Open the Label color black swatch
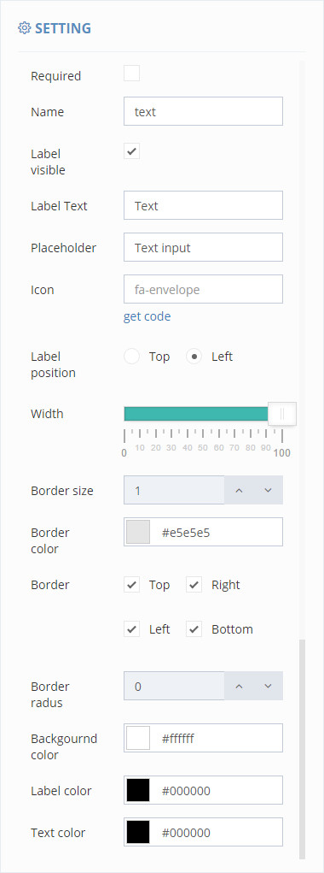The width and height of the screenshot is (324, 873). coord(138,790)
